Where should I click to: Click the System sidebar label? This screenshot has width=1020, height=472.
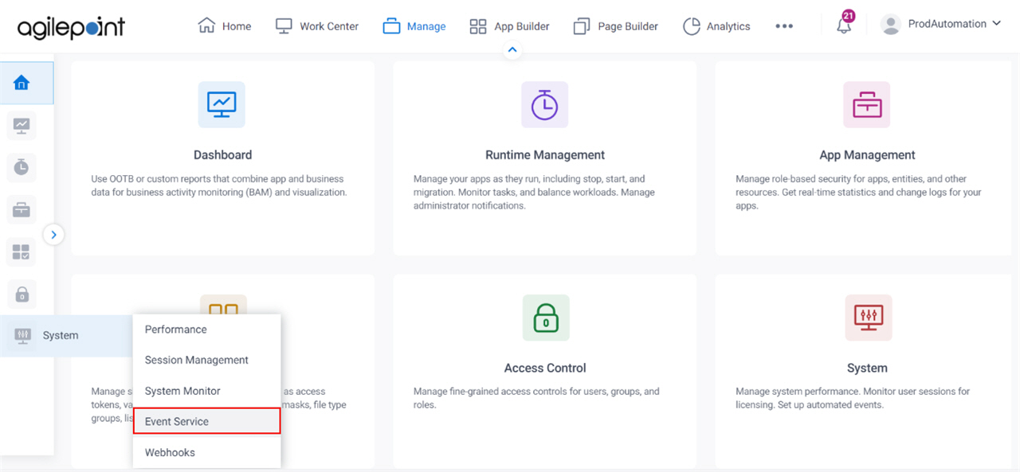(61, 336)
